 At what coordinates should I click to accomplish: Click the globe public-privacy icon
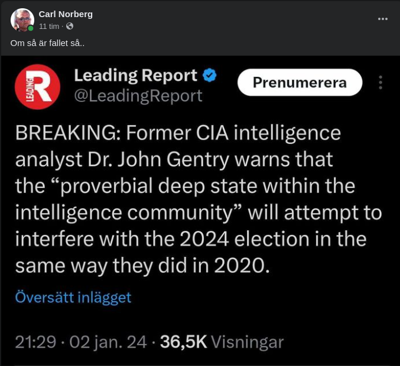click(70, 27)
